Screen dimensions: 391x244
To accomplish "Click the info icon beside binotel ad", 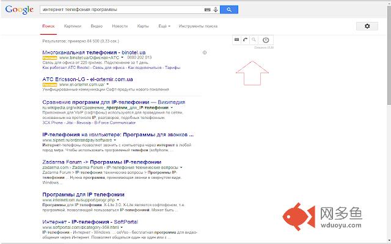I will [x=205, y=52].
